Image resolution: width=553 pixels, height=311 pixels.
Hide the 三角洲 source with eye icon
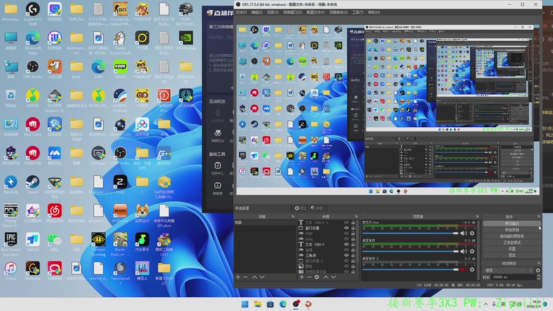[x=346, y=255]
